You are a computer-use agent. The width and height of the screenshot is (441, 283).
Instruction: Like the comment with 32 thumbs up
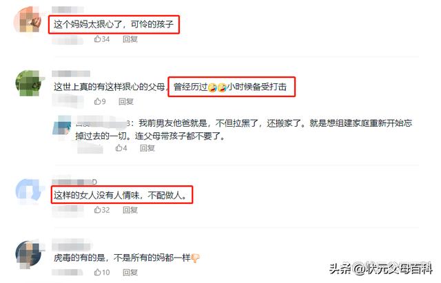tap(101, 210)
